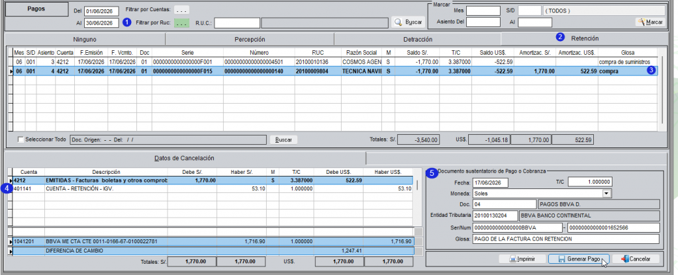Click the F.Emisión column header
The image size is (678, 275).
(x=91, y=52)
